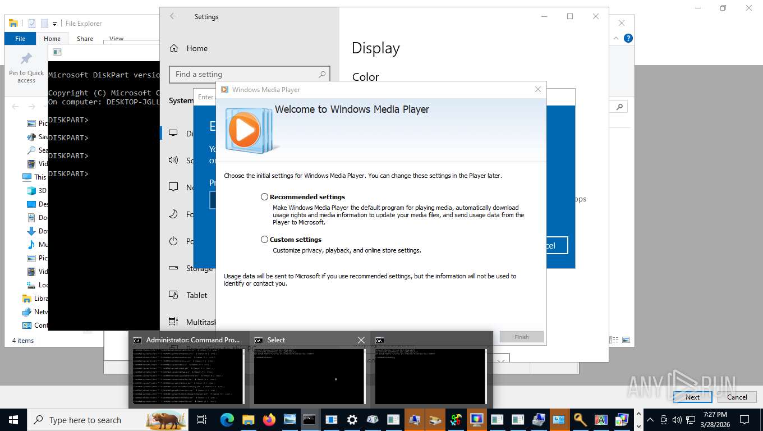Select the Recommended settings radio button
This screenshot has width=763, height=431.
click(264, 197)
